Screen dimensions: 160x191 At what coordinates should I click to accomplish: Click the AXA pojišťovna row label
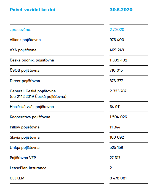pos(23,50)
